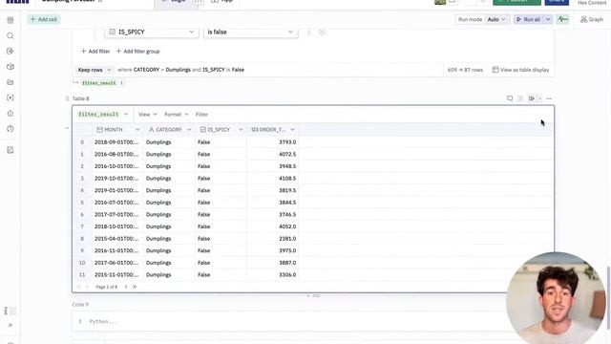Open the Graph view
The width and height of the screenshot is (611, 344).
click(x=592, y=19)
